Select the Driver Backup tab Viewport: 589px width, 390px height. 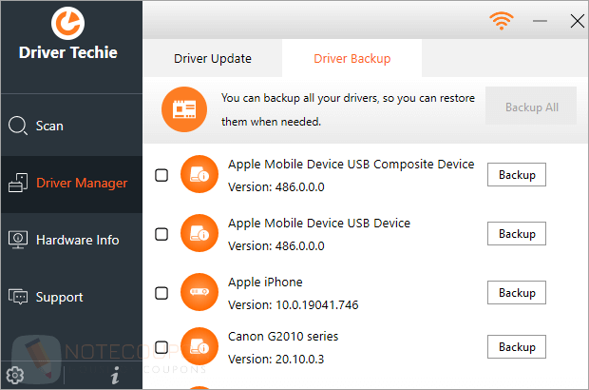point(351,58)
